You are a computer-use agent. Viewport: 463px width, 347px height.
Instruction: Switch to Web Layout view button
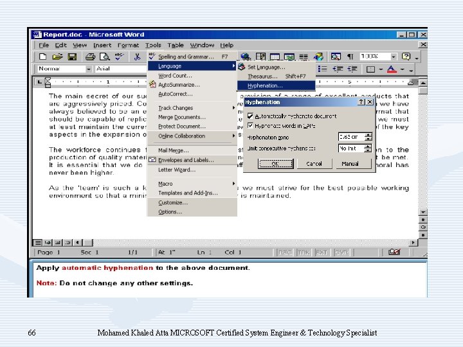tap(48, 242)
